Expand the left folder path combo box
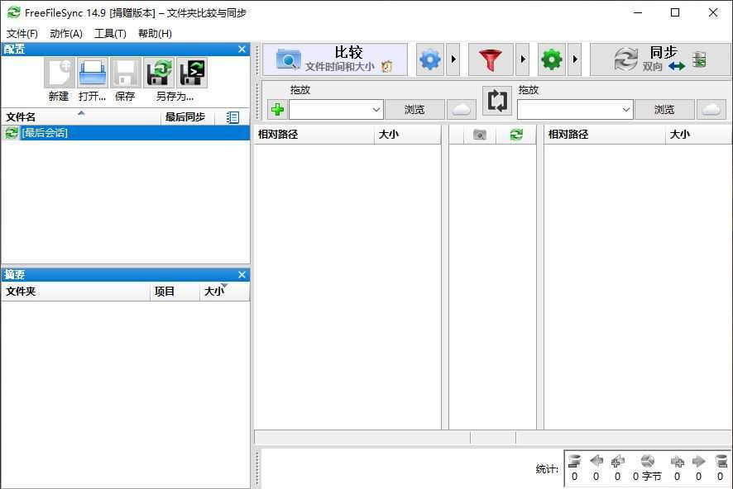 coord(376,108)
